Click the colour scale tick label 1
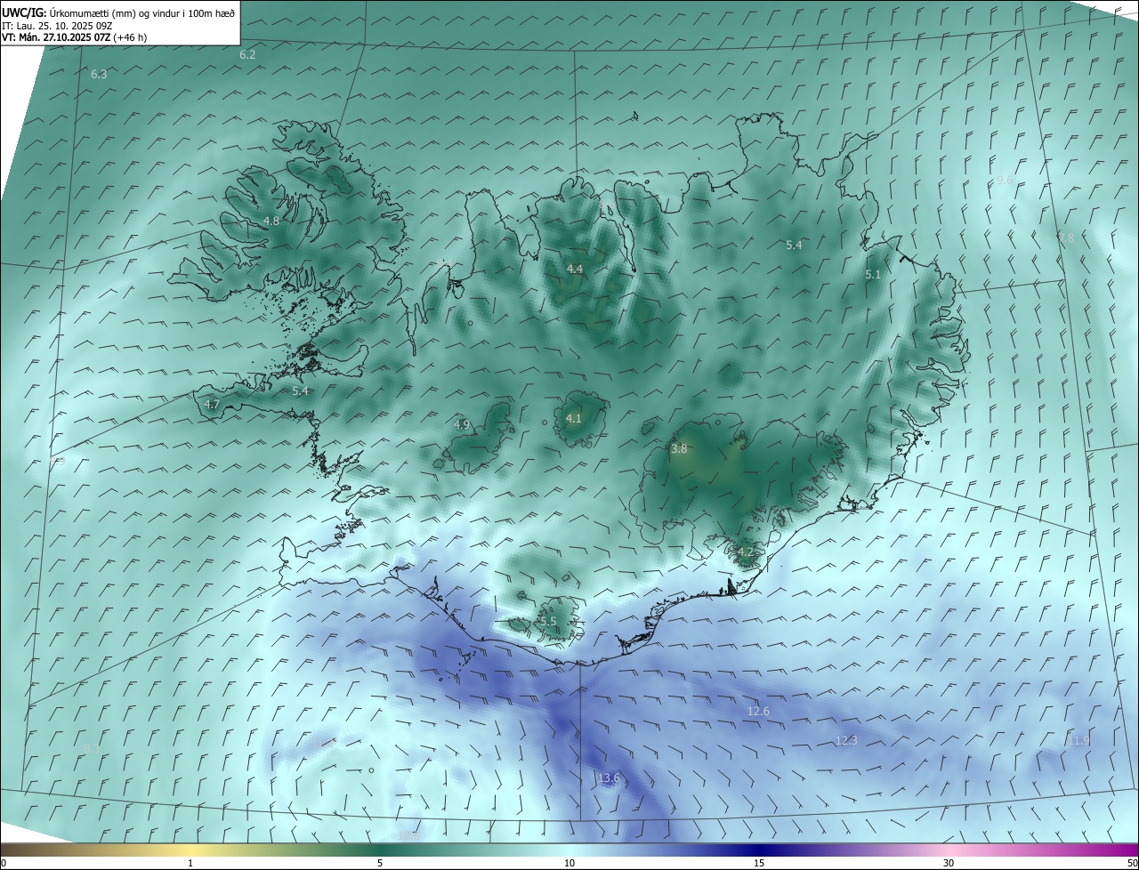1139x870 pixels. 190,863
